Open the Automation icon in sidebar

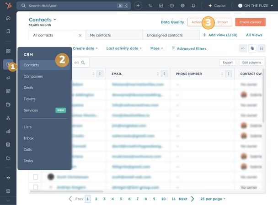pyautogui.click(x=8, y=118)
